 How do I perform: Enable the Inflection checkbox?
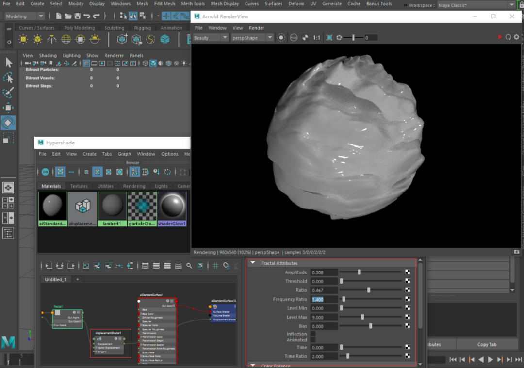click(313, 334)
